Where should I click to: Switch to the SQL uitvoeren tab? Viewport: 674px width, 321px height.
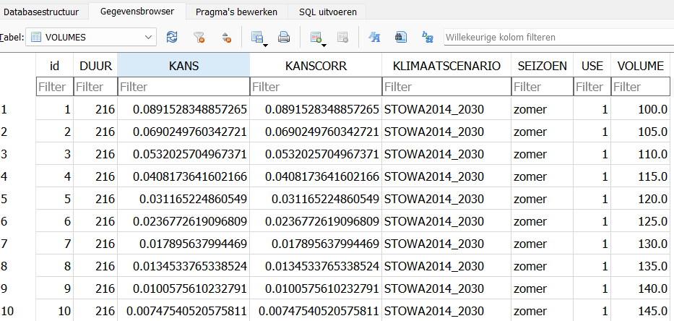(x=327, y=12)
